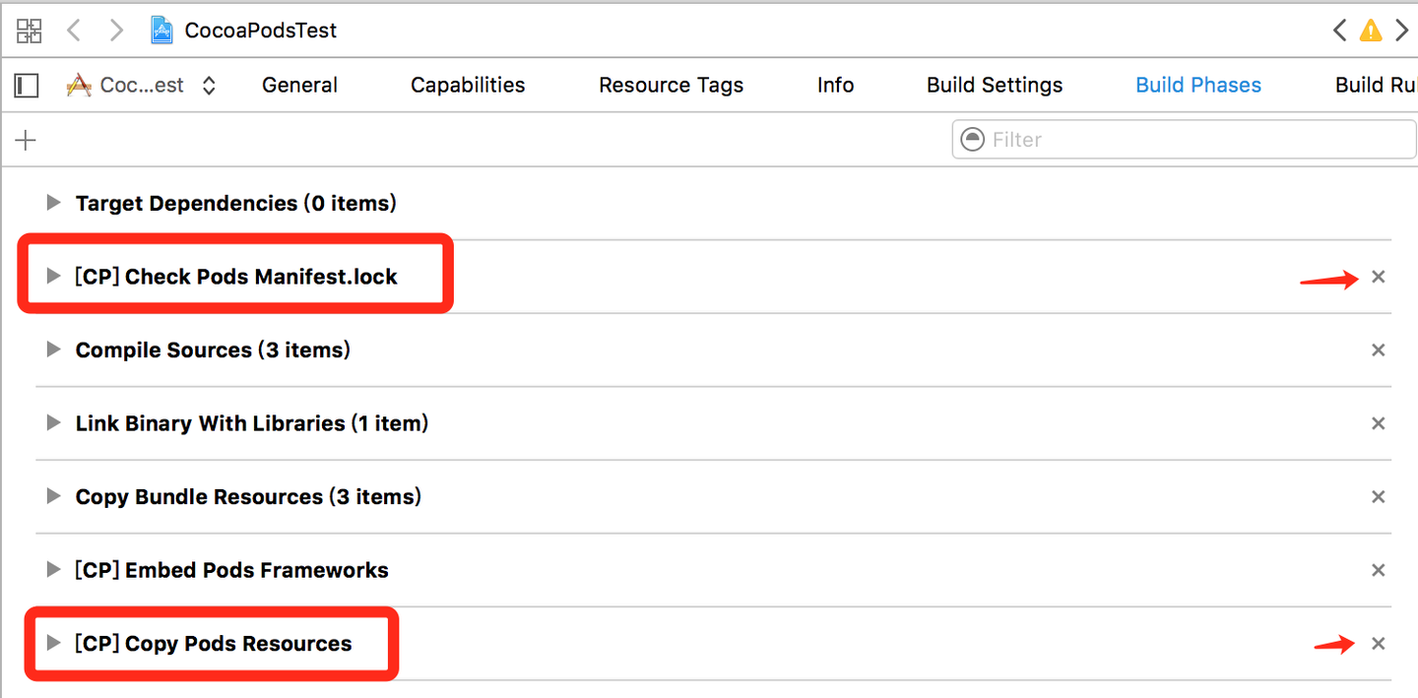The image size is (1418, 698).
Task: Delete the Check Pods Manifest.lock phase
Action: tap(1379, 277)
